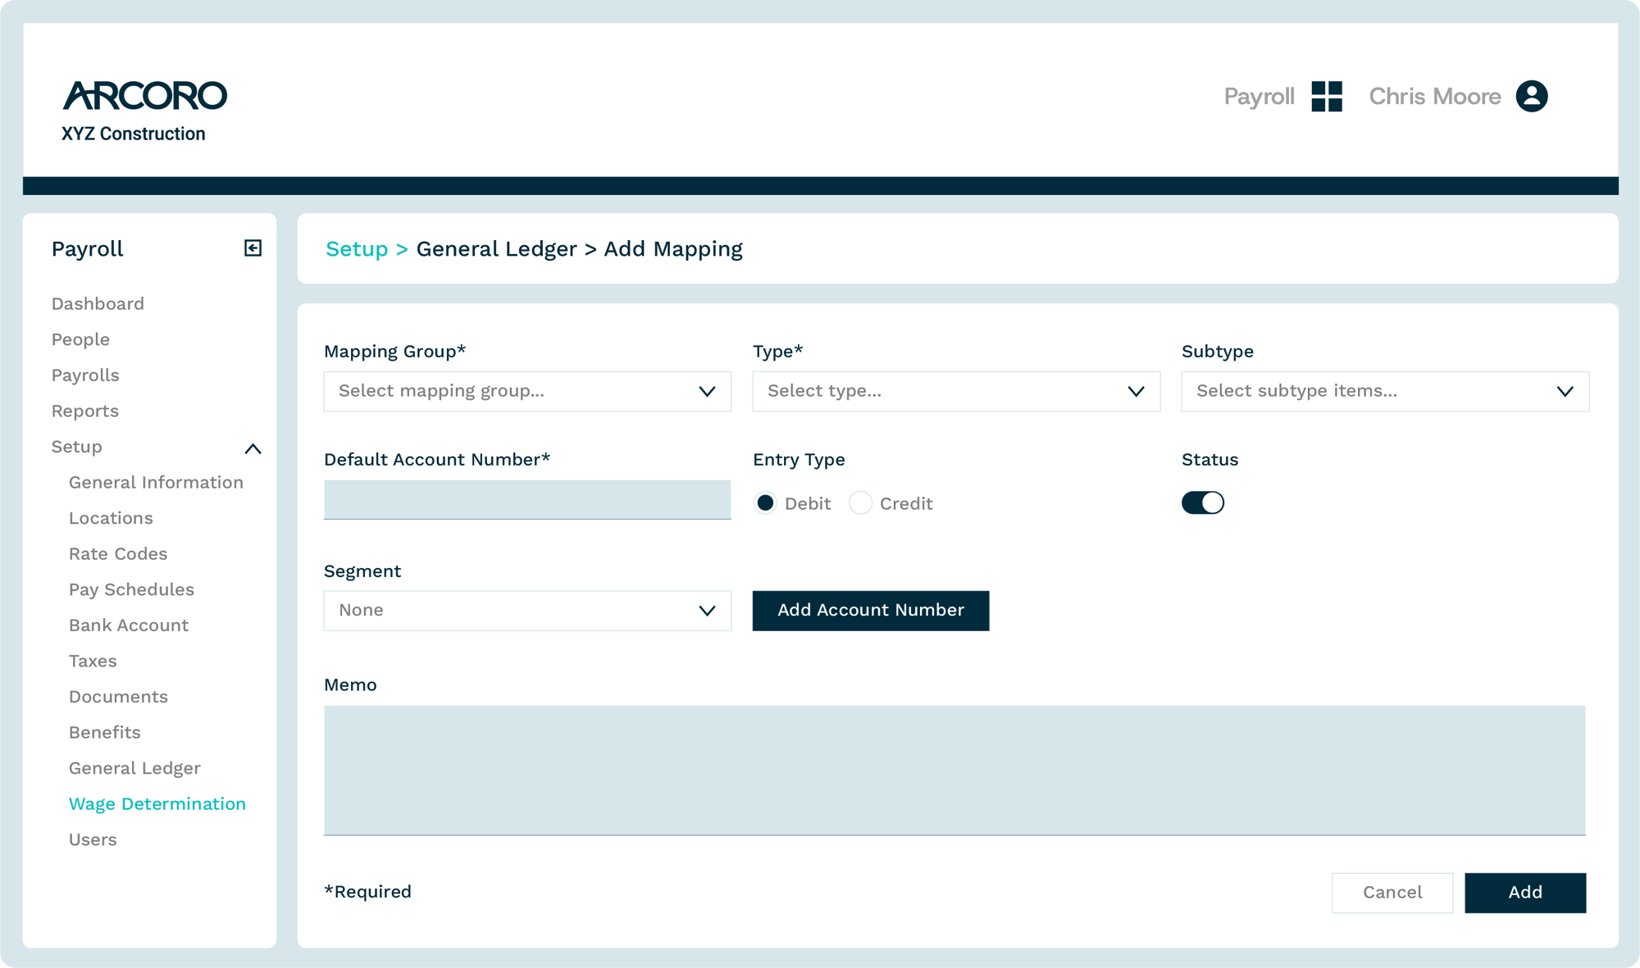Viewport: 1640px width, 968px height.
Task: Click into the Memo text area
Action: tap(954, 770)
